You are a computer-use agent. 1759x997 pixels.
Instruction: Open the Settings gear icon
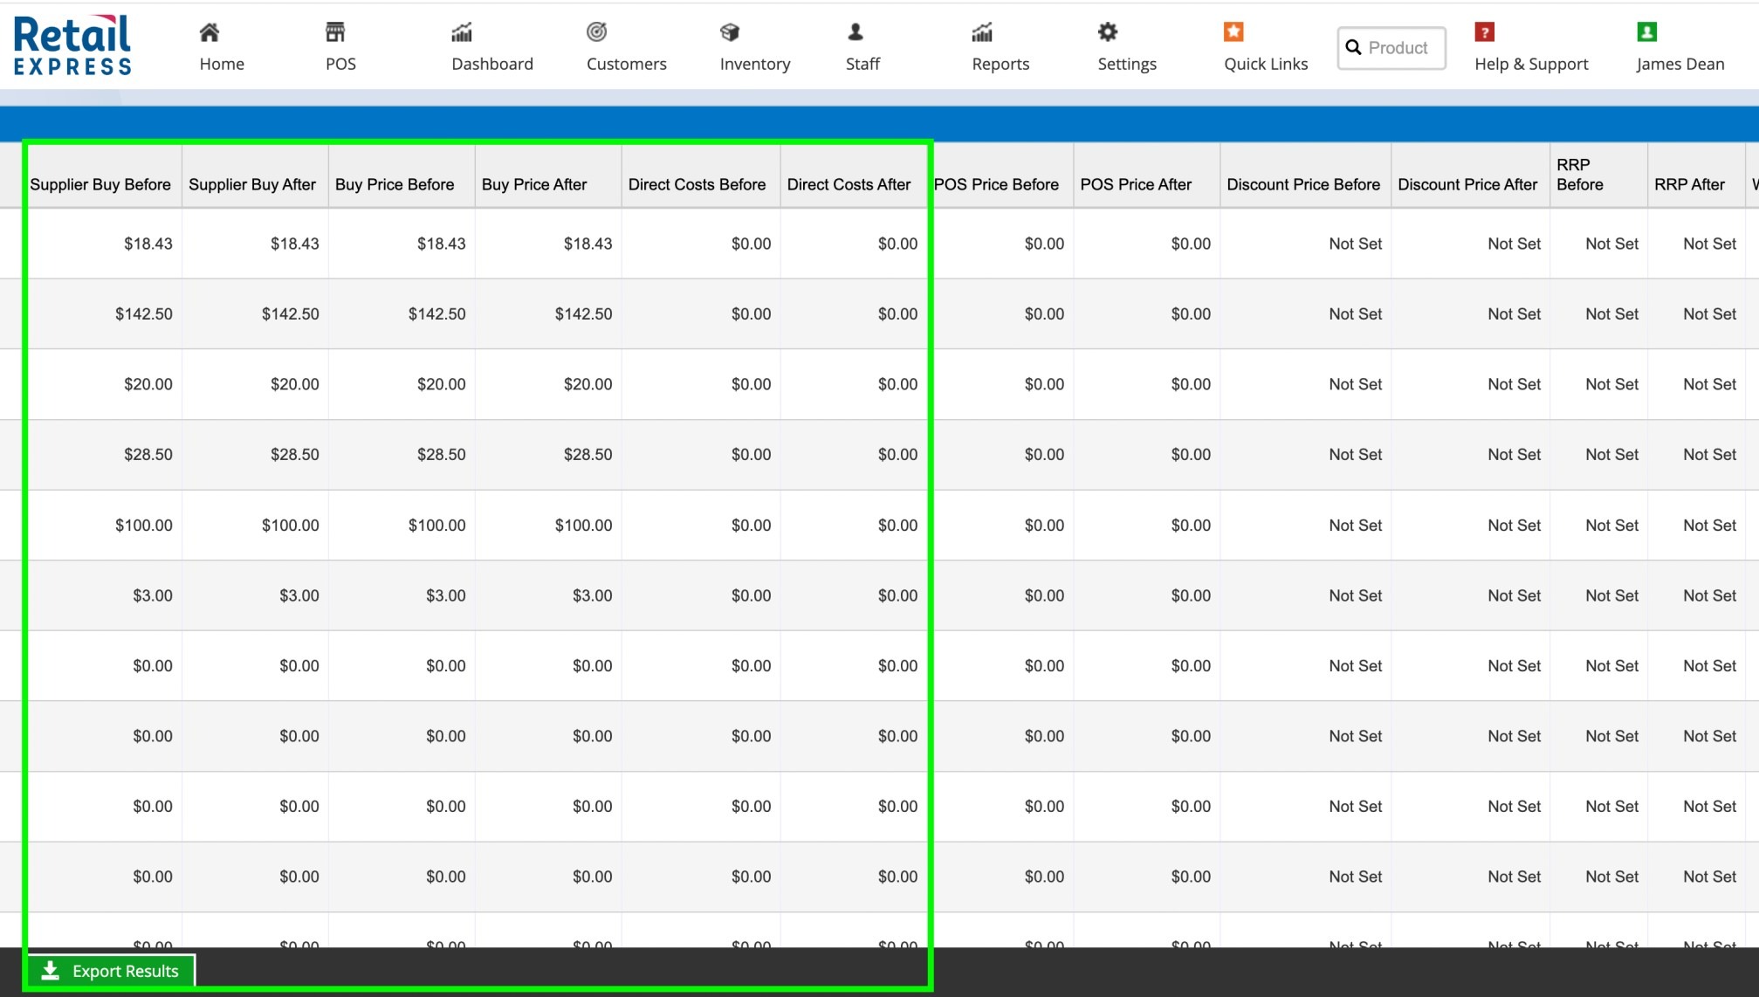click(x=1108, y=32)
